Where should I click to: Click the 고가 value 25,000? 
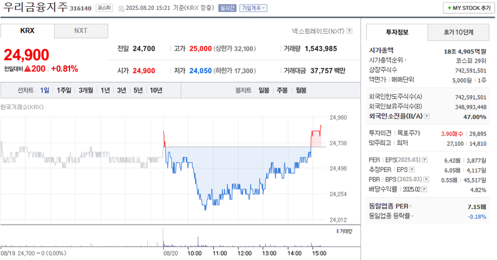200,49
